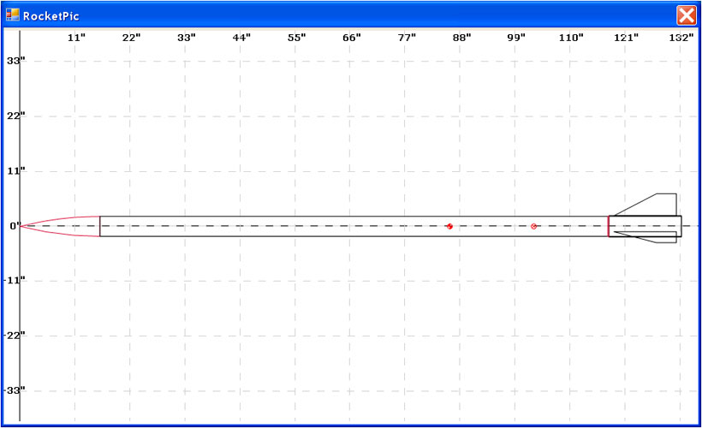Image resolution: width=702 pixels, height=428 pixels.
Task: Click the 66" horizontal axis label
Action: click(x=352, y=38)
